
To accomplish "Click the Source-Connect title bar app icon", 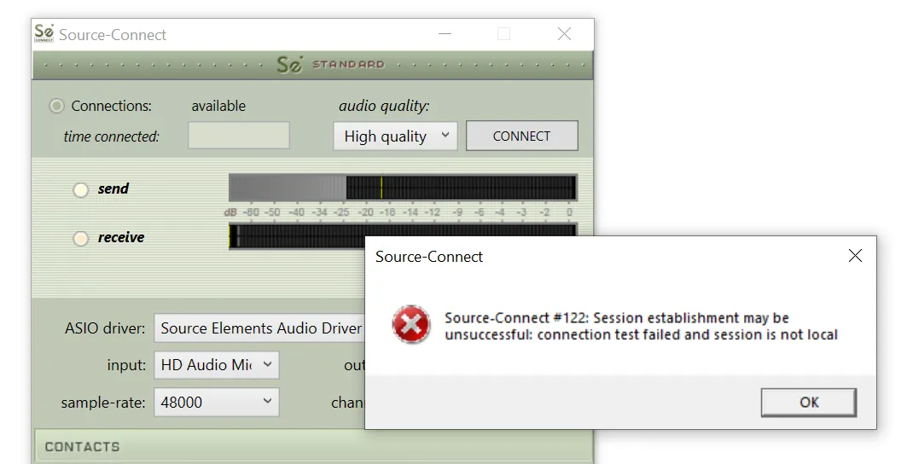I will point(44,33).
